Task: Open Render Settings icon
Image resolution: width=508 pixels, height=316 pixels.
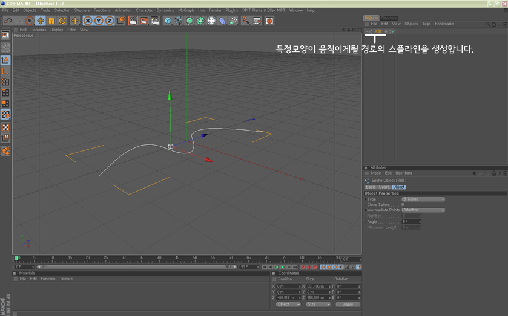Action: [155, 21]
